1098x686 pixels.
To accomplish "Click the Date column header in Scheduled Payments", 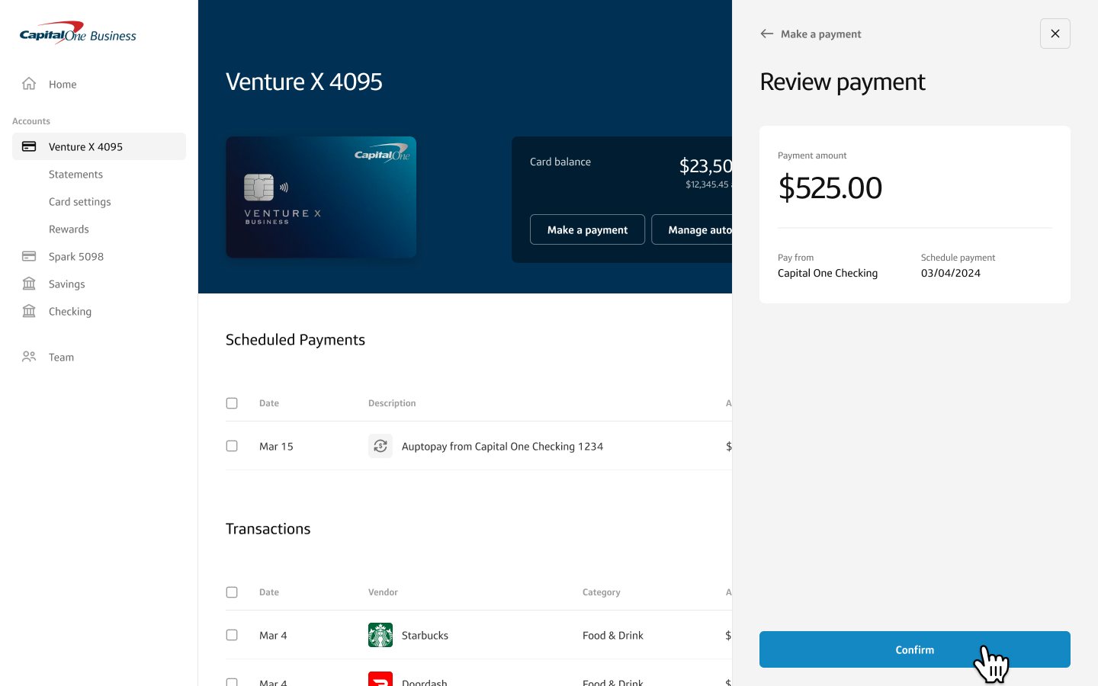I will pos(269,403).
